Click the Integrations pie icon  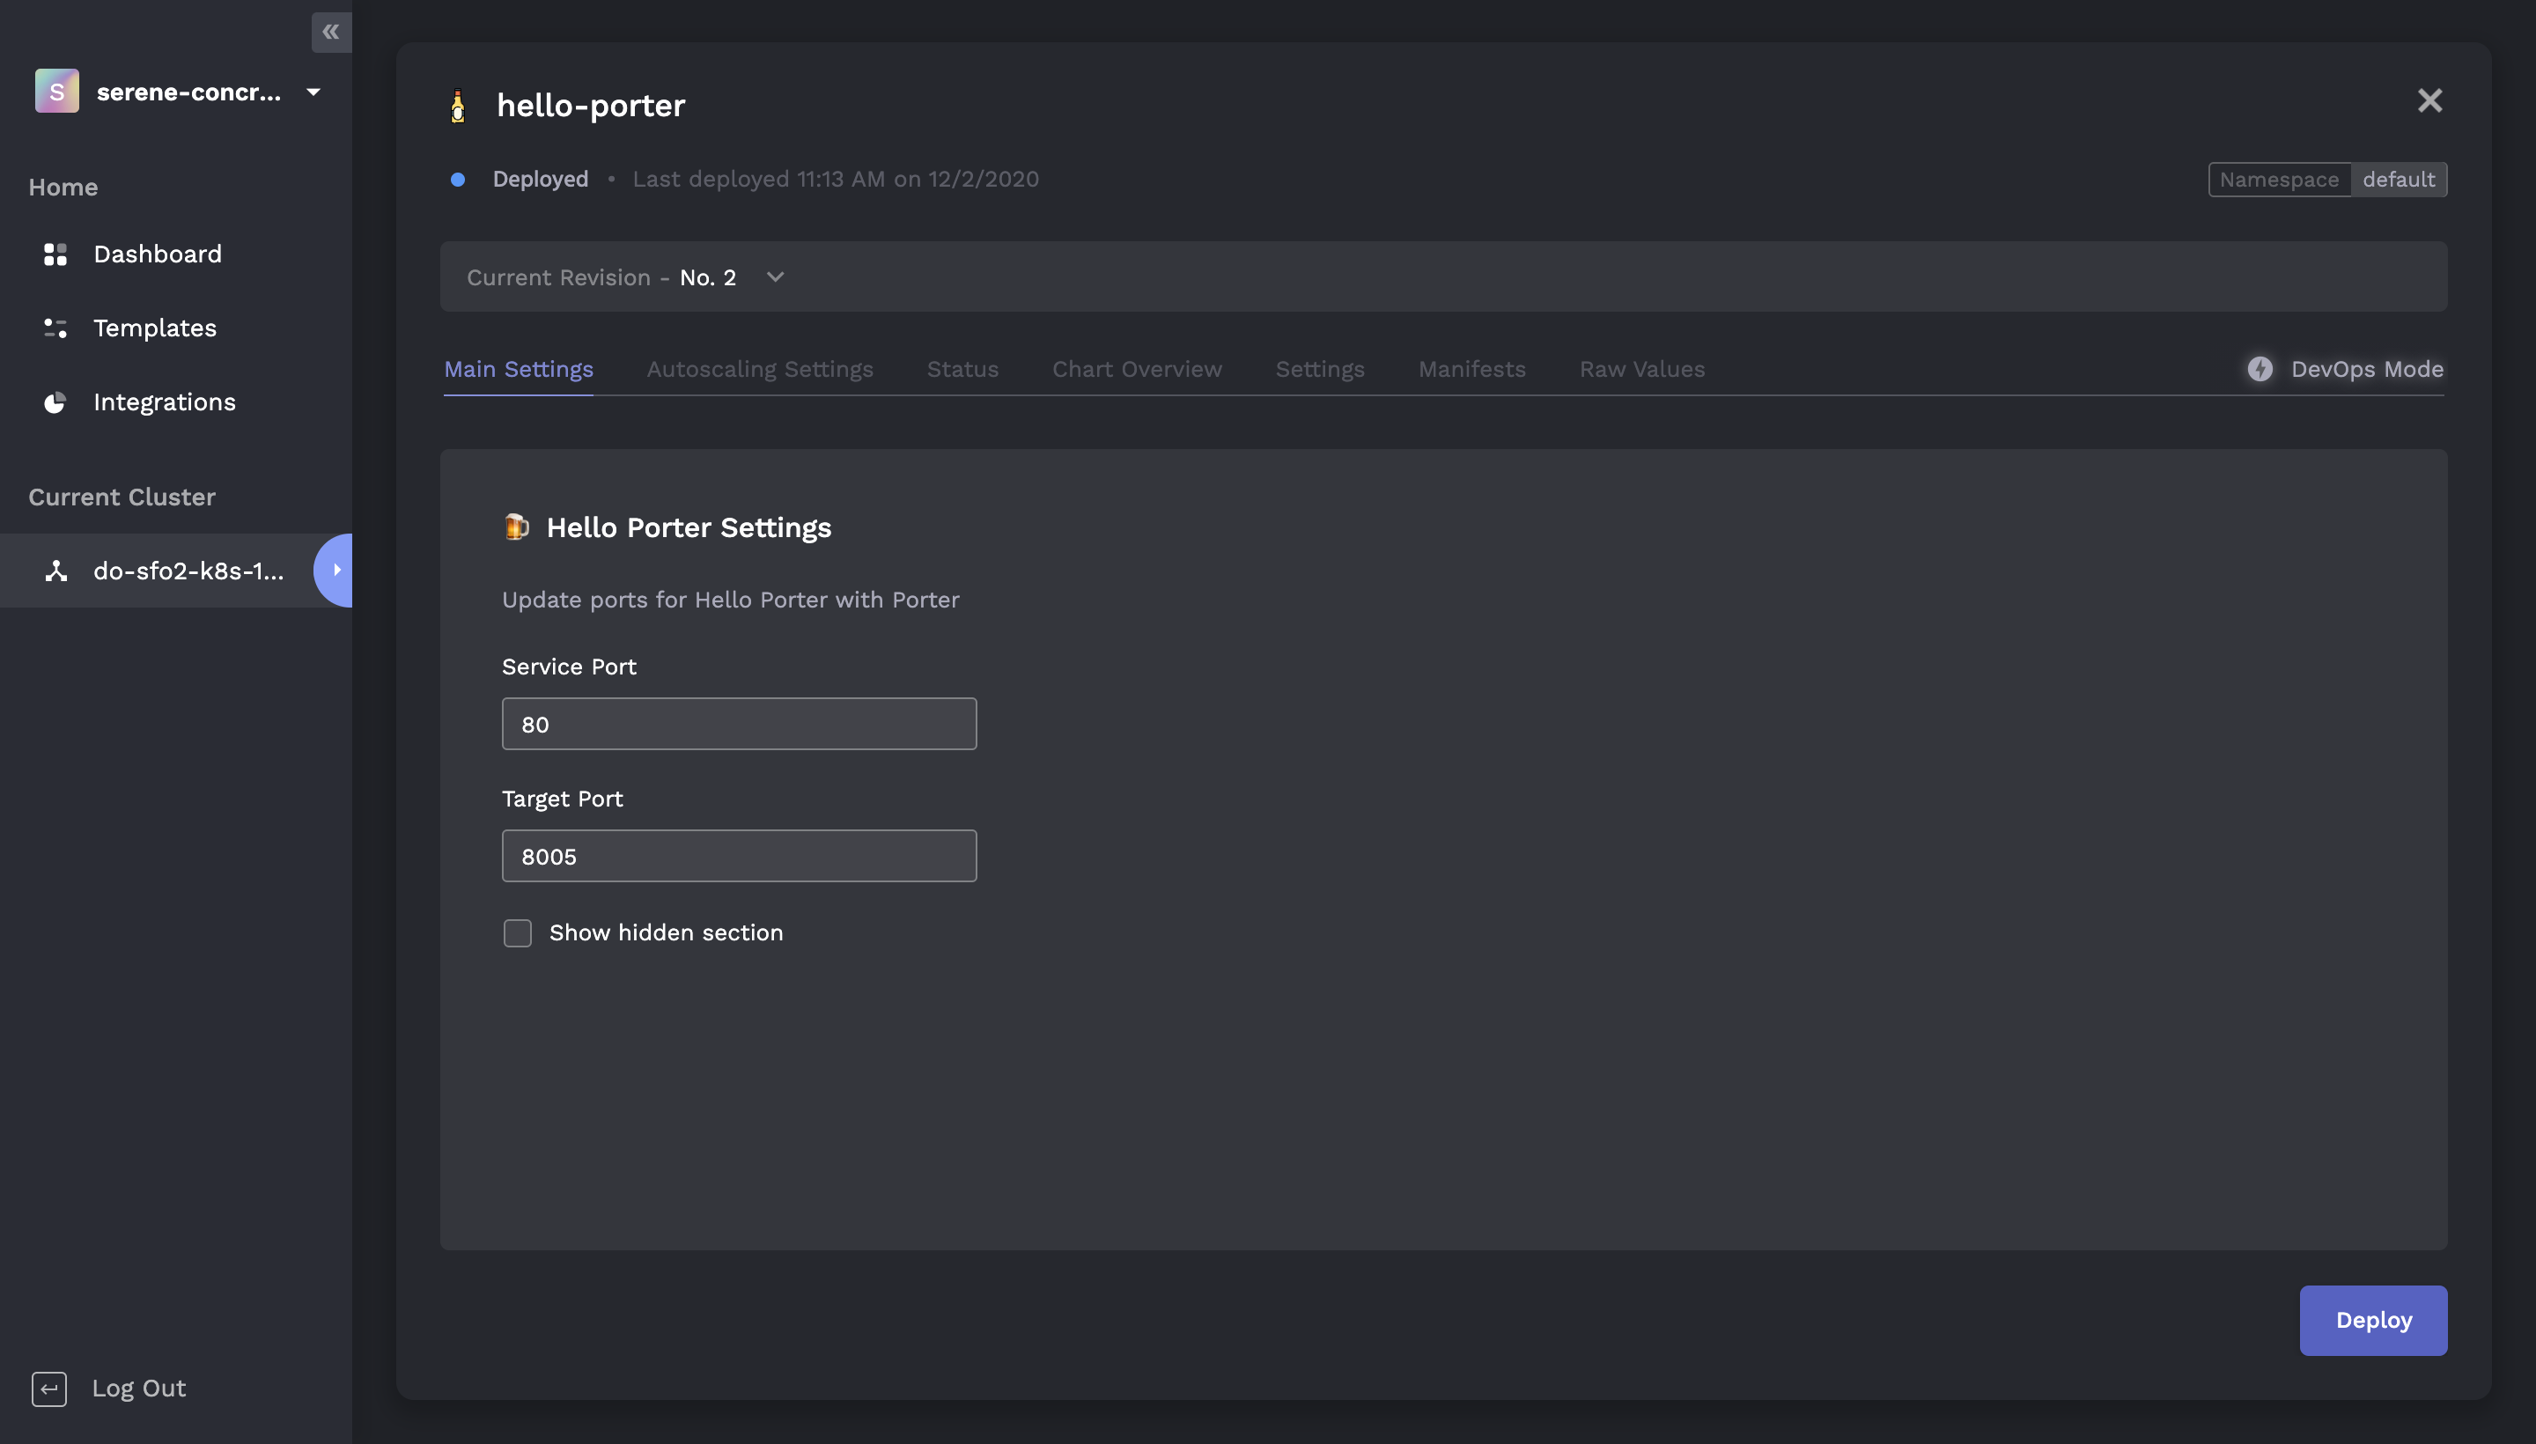55,402
